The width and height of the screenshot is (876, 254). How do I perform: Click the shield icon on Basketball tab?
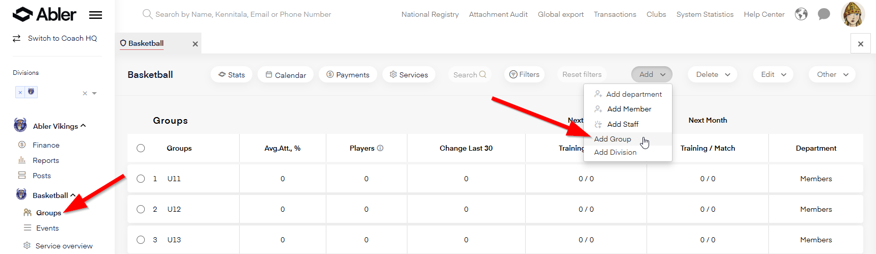[123, 43]
